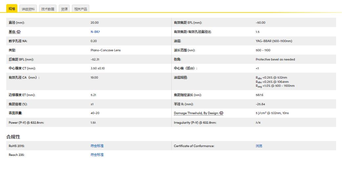Click the design wavelength value 587.6

pyautogui.click(x=259, y=95)
